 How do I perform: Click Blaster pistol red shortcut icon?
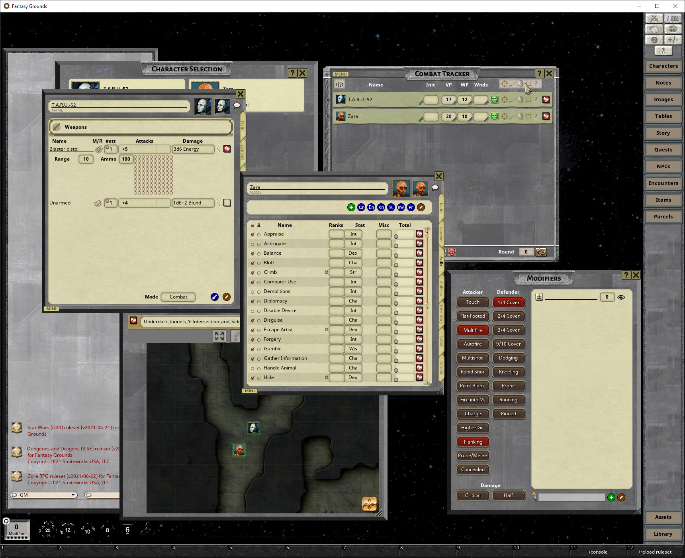coord(227,149)
